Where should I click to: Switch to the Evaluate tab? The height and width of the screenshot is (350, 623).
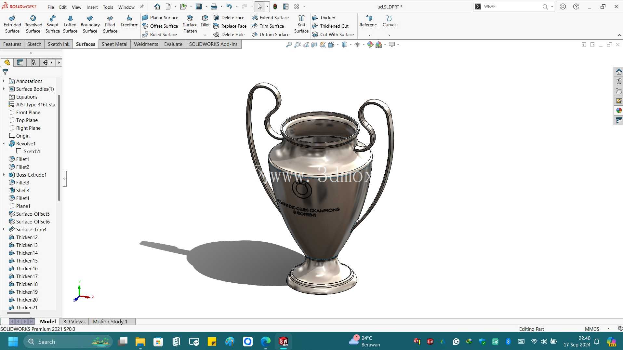[x=173, y=44]
